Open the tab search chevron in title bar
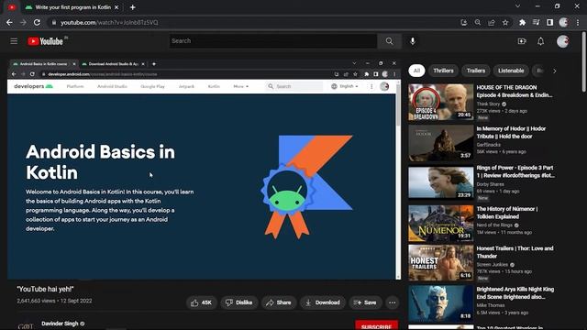The height and width of the screenshot is (330, 587). [x=517, y=6]
